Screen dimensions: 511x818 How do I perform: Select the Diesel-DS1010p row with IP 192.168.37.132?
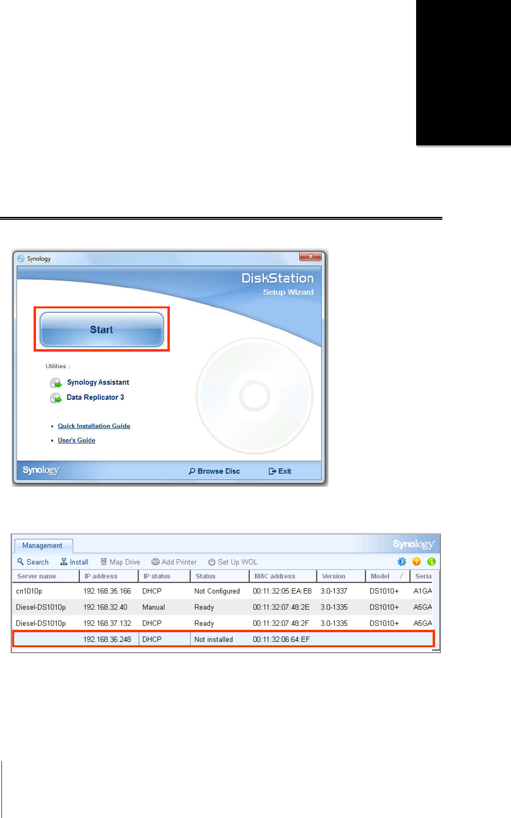click(x=222, y=623)
